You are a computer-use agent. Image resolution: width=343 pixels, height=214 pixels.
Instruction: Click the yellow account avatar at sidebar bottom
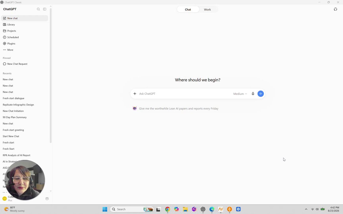[4, 199]
